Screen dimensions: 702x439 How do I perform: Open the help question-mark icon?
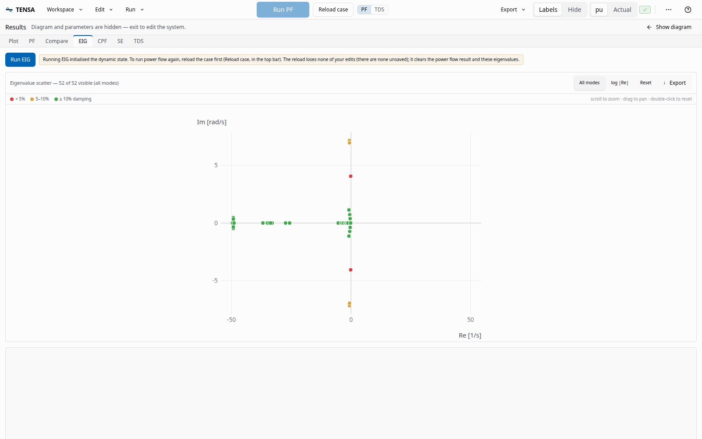coord(688,10)
